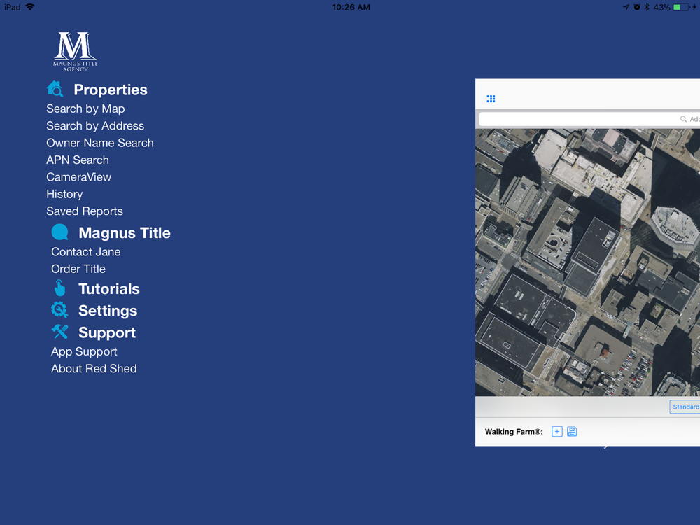Select the Standard map type button

click(685, 407)
